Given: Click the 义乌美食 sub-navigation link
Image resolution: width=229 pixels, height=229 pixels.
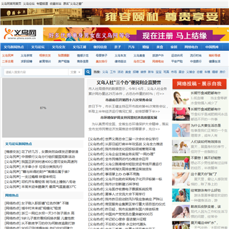Looking at the screenshot, I should [x=139, y=55].
